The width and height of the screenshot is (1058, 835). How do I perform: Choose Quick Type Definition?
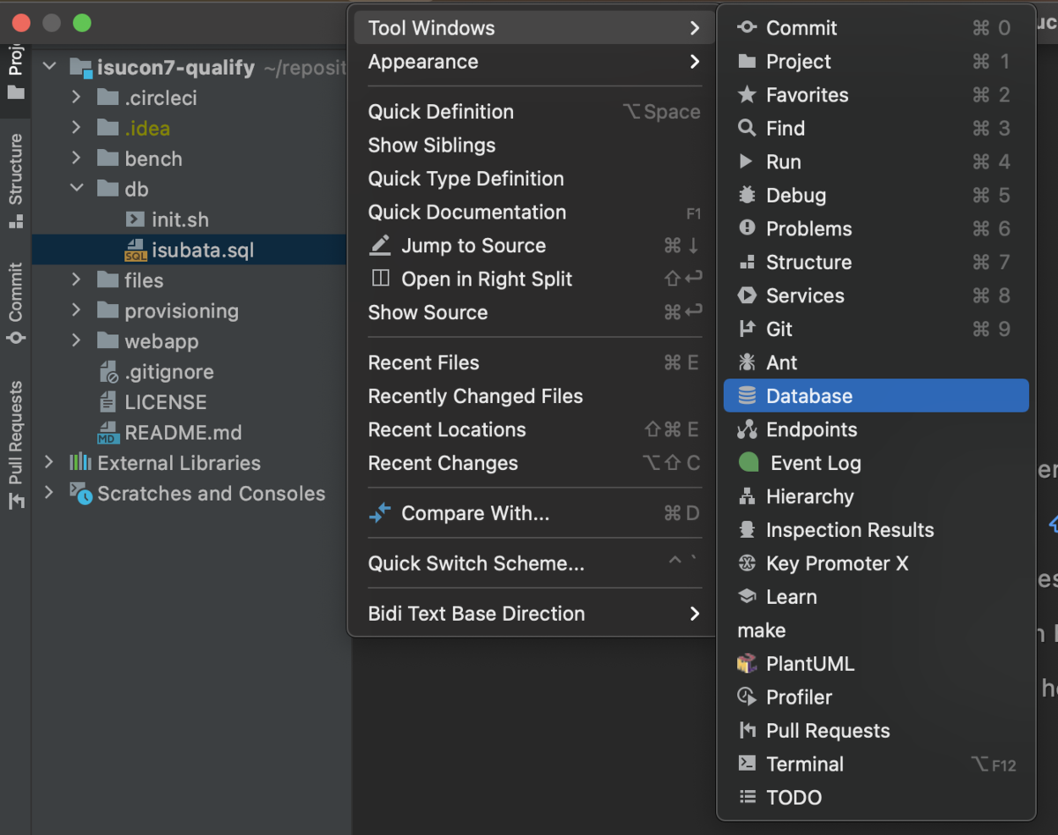533,179
